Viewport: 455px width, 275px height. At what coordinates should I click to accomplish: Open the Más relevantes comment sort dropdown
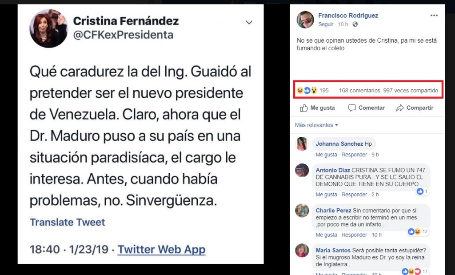pyautogui.click(x=317, y=125)
